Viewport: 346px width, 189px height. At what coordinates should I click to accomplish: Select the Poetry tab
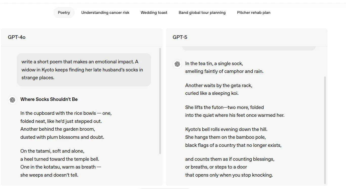tap(64, 12)
